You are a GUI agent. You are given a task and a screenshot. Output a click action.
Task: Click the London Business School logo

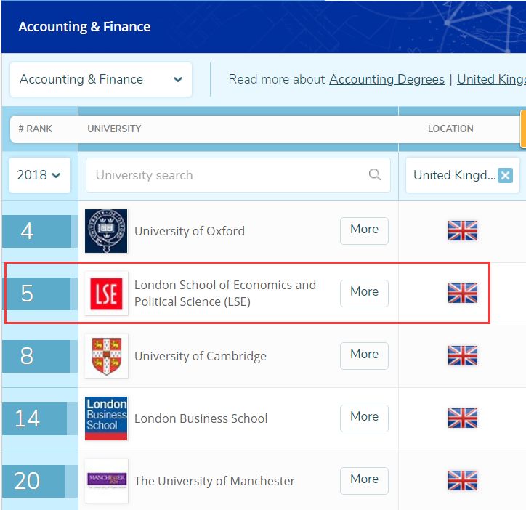pos(106,418)
